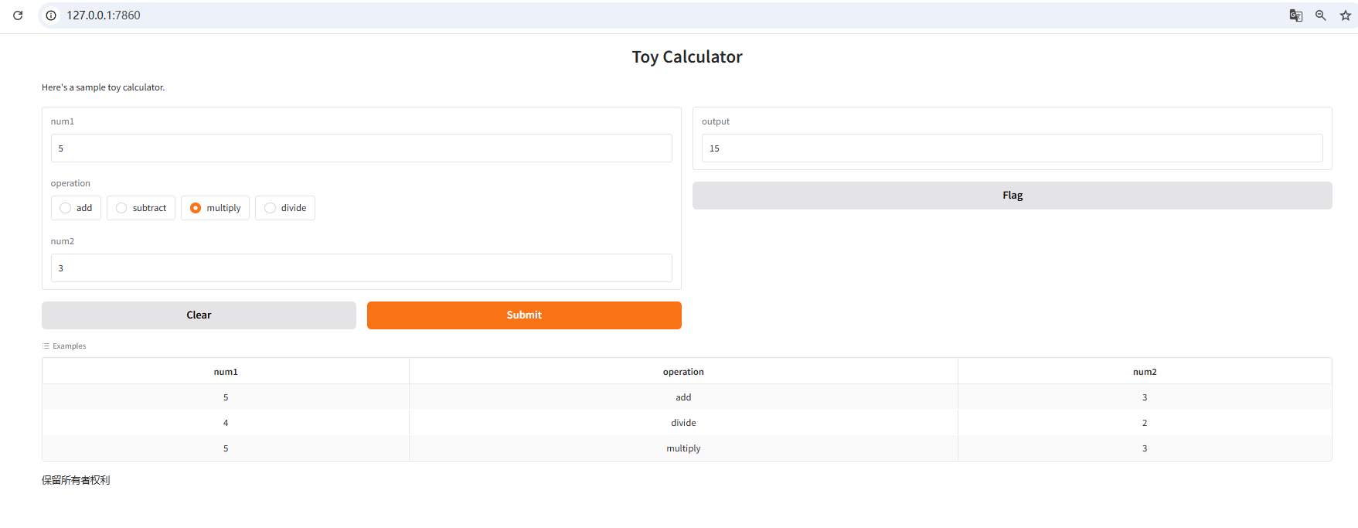The width and height of the screenshot is (1358, 528).
Task: Select the divide operation radio button
Action: pos(270,208)
